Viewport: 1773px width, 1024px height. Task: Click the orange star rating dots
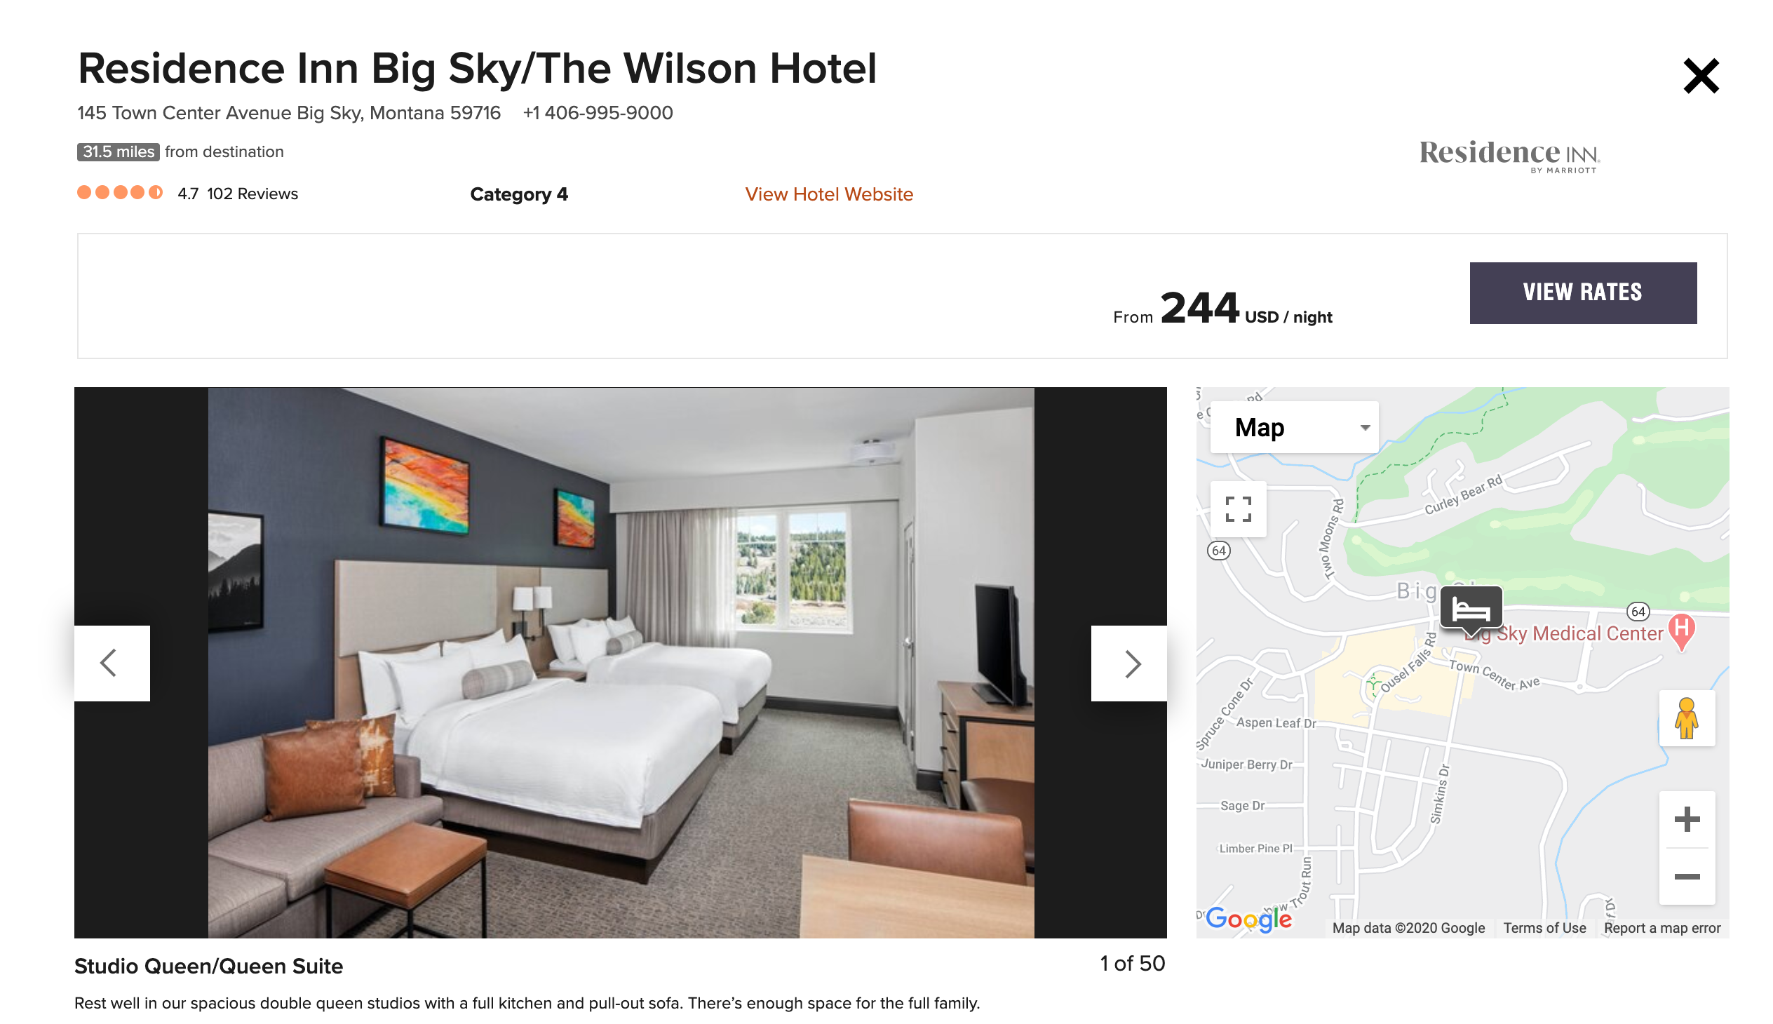119,193
